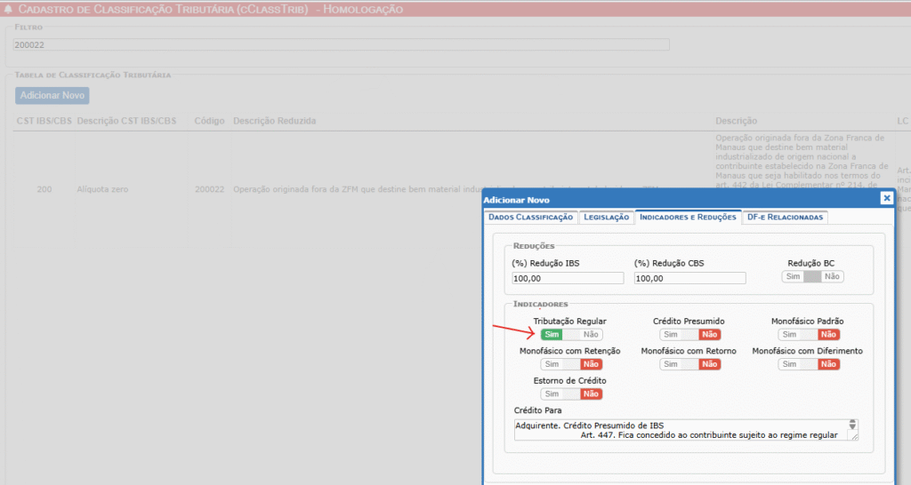Select the Indicadores e Reduções tab

[x=688, y=218]
